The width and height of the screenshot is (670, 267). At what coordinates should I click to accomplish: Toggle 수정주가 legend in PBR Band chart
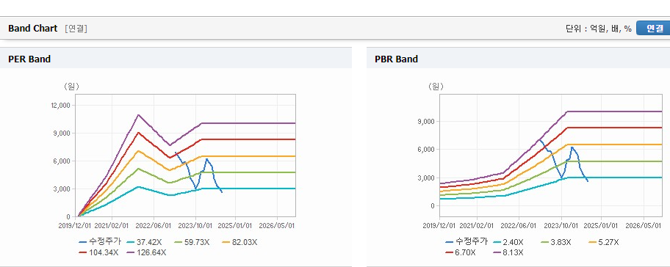click(x=467, y=242)
